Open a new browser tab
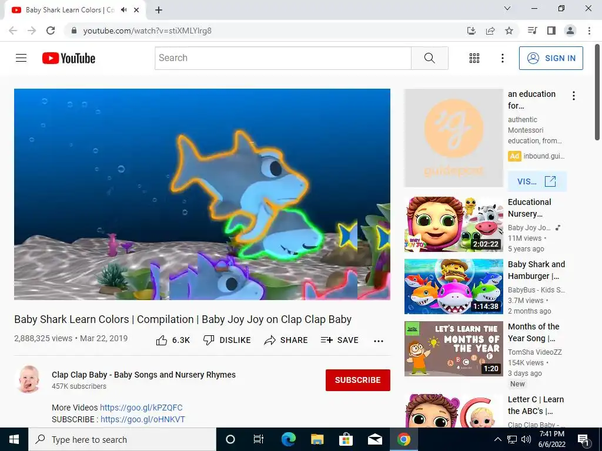The width and height of the screenshot is (602, 451). (x=159, y=10)
